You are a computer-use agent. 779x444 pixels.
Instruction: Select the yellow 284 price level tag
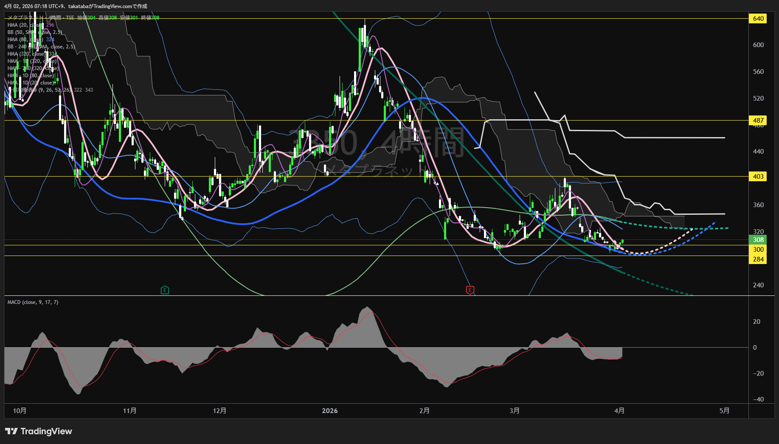point(758,259)
